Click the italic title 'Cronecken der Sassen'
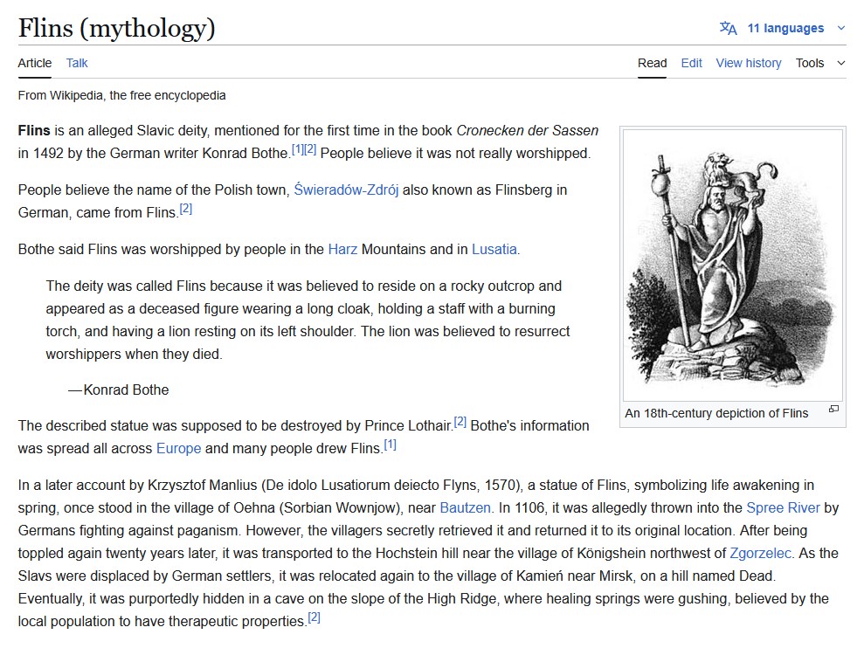This screenshot has height=655, width=864. click(528, 130)
